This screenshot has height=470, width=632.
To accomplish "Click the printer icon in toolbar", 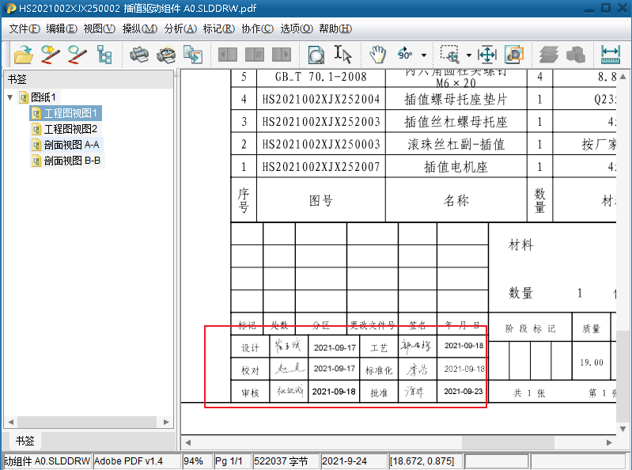I will (x=139, y=55).
